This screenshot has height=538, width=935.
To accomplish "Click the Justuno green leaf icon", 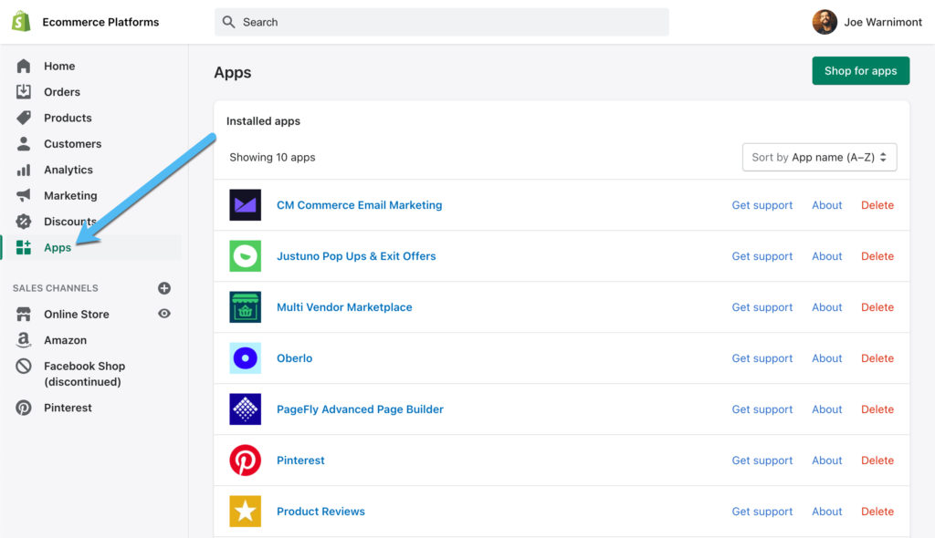I will click(245, 256).
